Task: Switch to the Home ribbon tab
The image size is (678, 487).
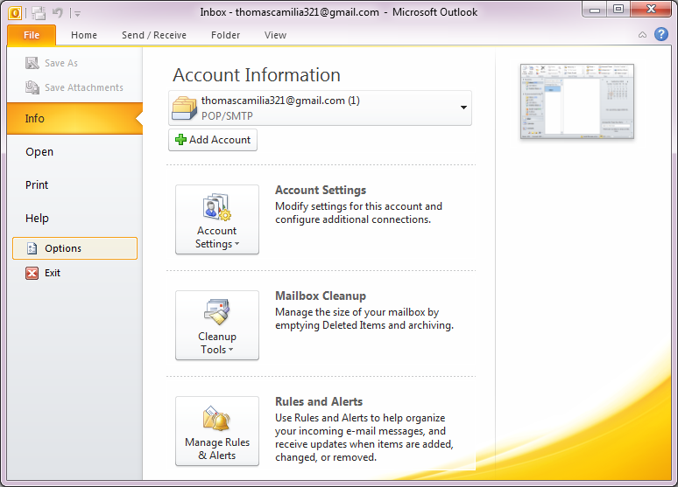Action: [x=84, y=36]
